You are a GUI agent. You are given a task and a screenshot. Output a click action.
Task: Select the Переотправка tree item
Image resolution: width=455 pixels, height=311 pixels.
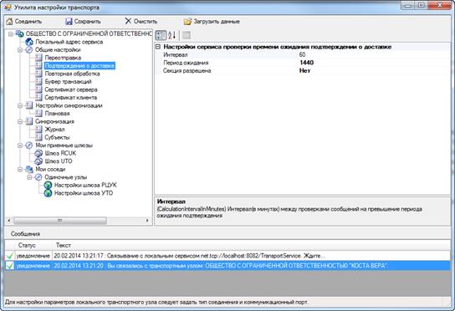pyautogui.click(x=63, y=58)
